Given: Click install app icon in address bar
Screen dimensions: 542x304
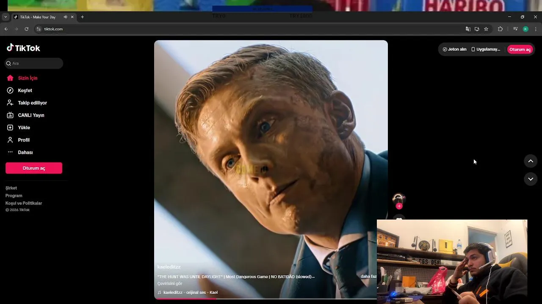Looking at the screenshot, I should tap(477, 29).
